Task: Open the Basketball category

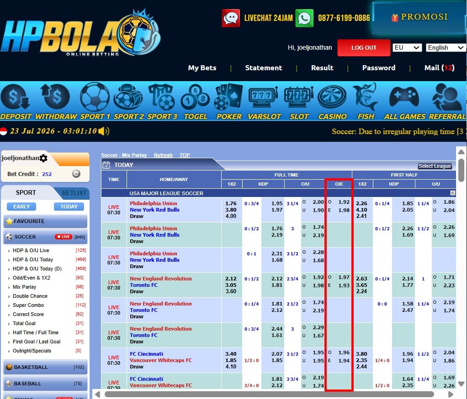Action: [x=45, y=367]
